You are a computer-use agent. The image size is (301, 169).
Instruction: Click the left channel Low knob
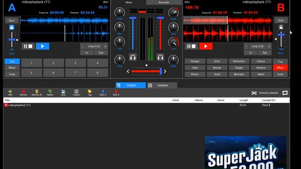click(119, 42)
